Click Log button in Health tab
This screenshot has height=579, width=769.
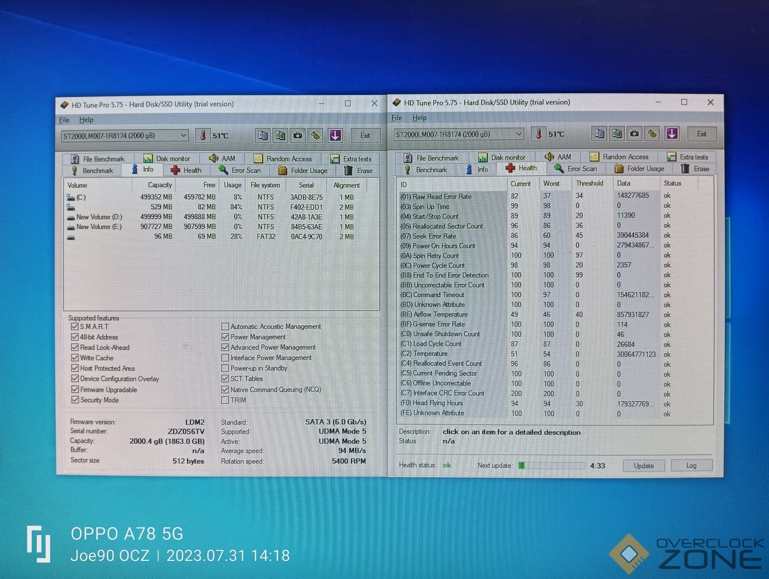coord(691,466)
